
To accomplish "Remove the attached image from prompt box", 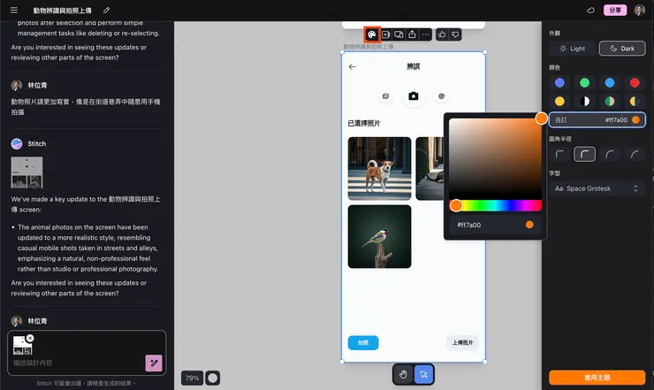I will click(30, 338).
